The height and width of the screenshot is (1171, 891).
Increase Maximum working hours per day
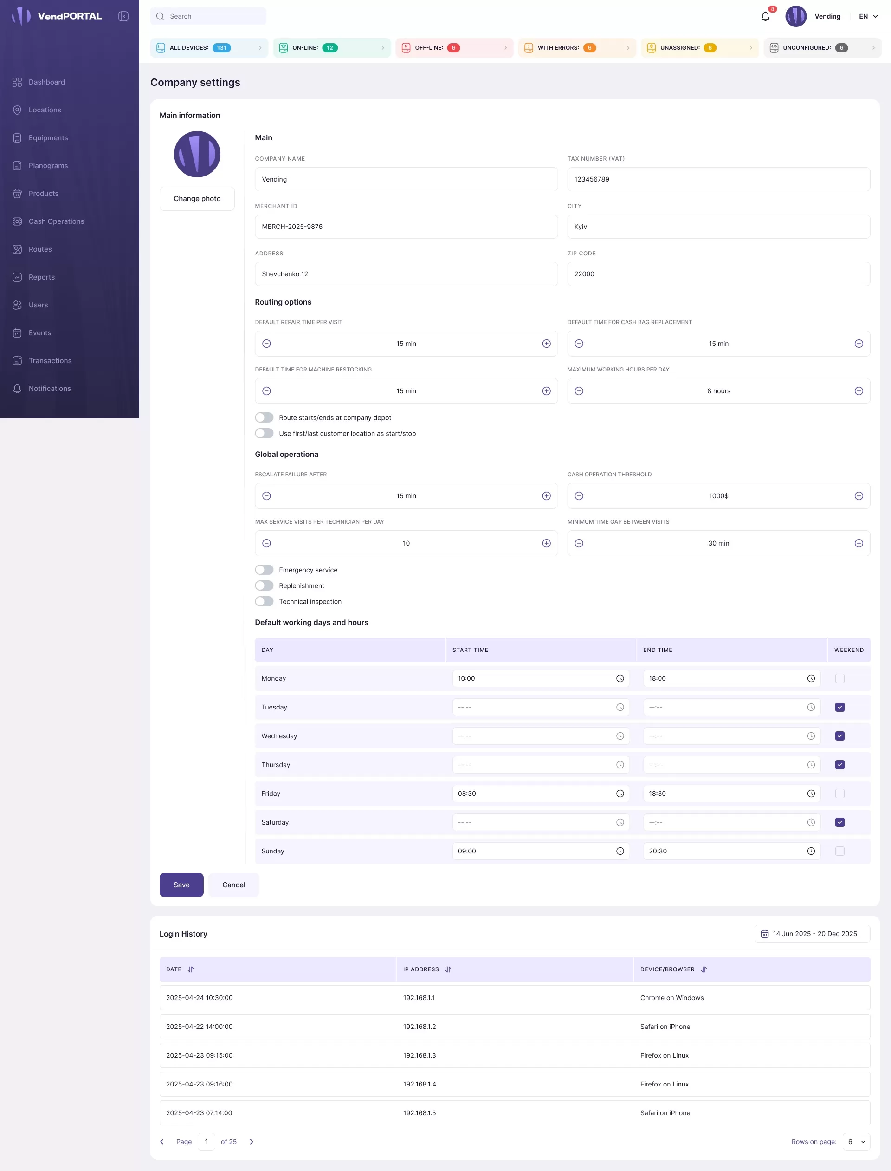tap(859, 390)
